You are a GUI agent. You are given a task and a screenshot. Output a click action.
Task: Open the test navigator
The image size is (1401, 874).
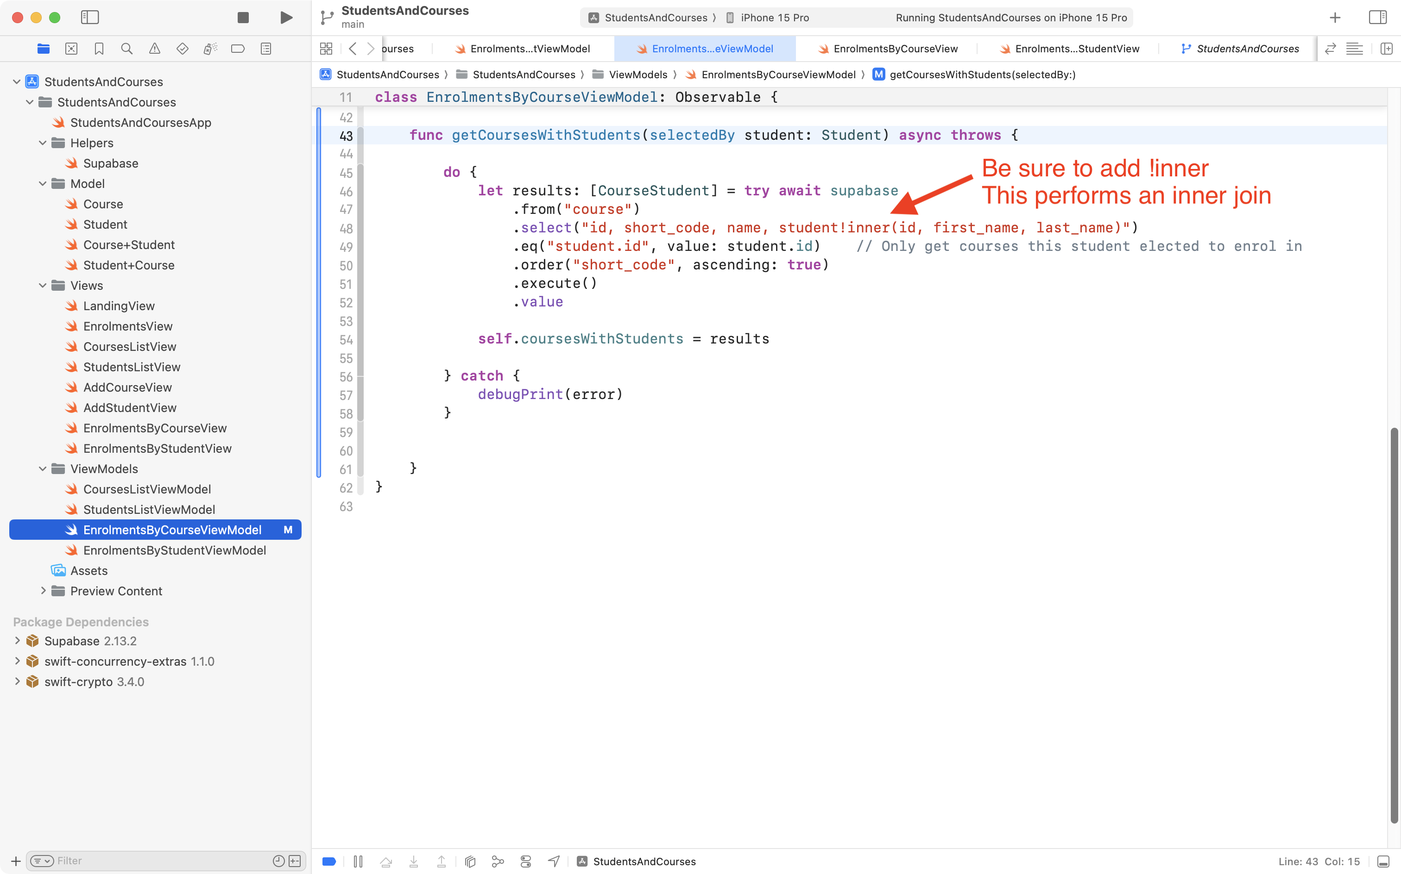click(x=182, y=49)
